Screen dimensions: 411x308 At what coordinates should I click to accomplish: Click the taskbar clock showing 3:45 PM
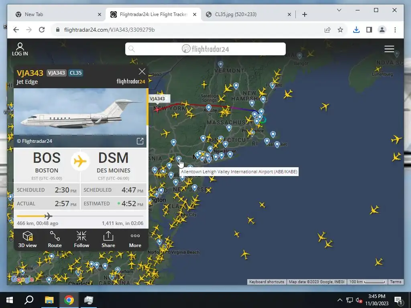376,300
